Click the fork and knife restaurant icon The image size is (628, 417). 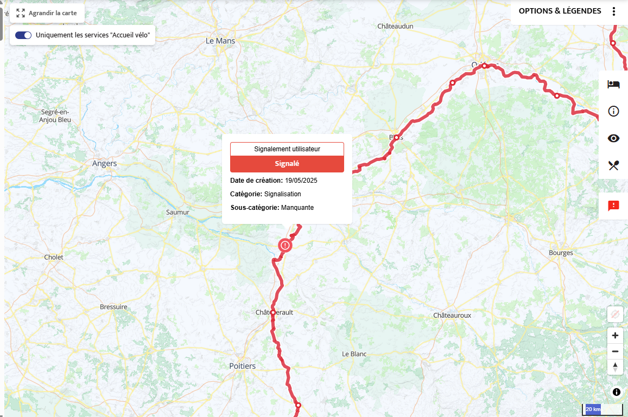[x=613, y=165]
